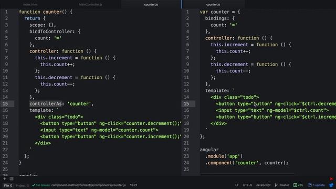Click the green git diff plus icon
Viewport: 336px width, 189px height.
[295, 185]
